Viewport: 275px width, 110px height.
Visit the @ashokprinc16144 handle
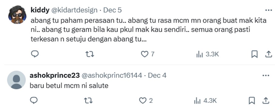point(112,75)
